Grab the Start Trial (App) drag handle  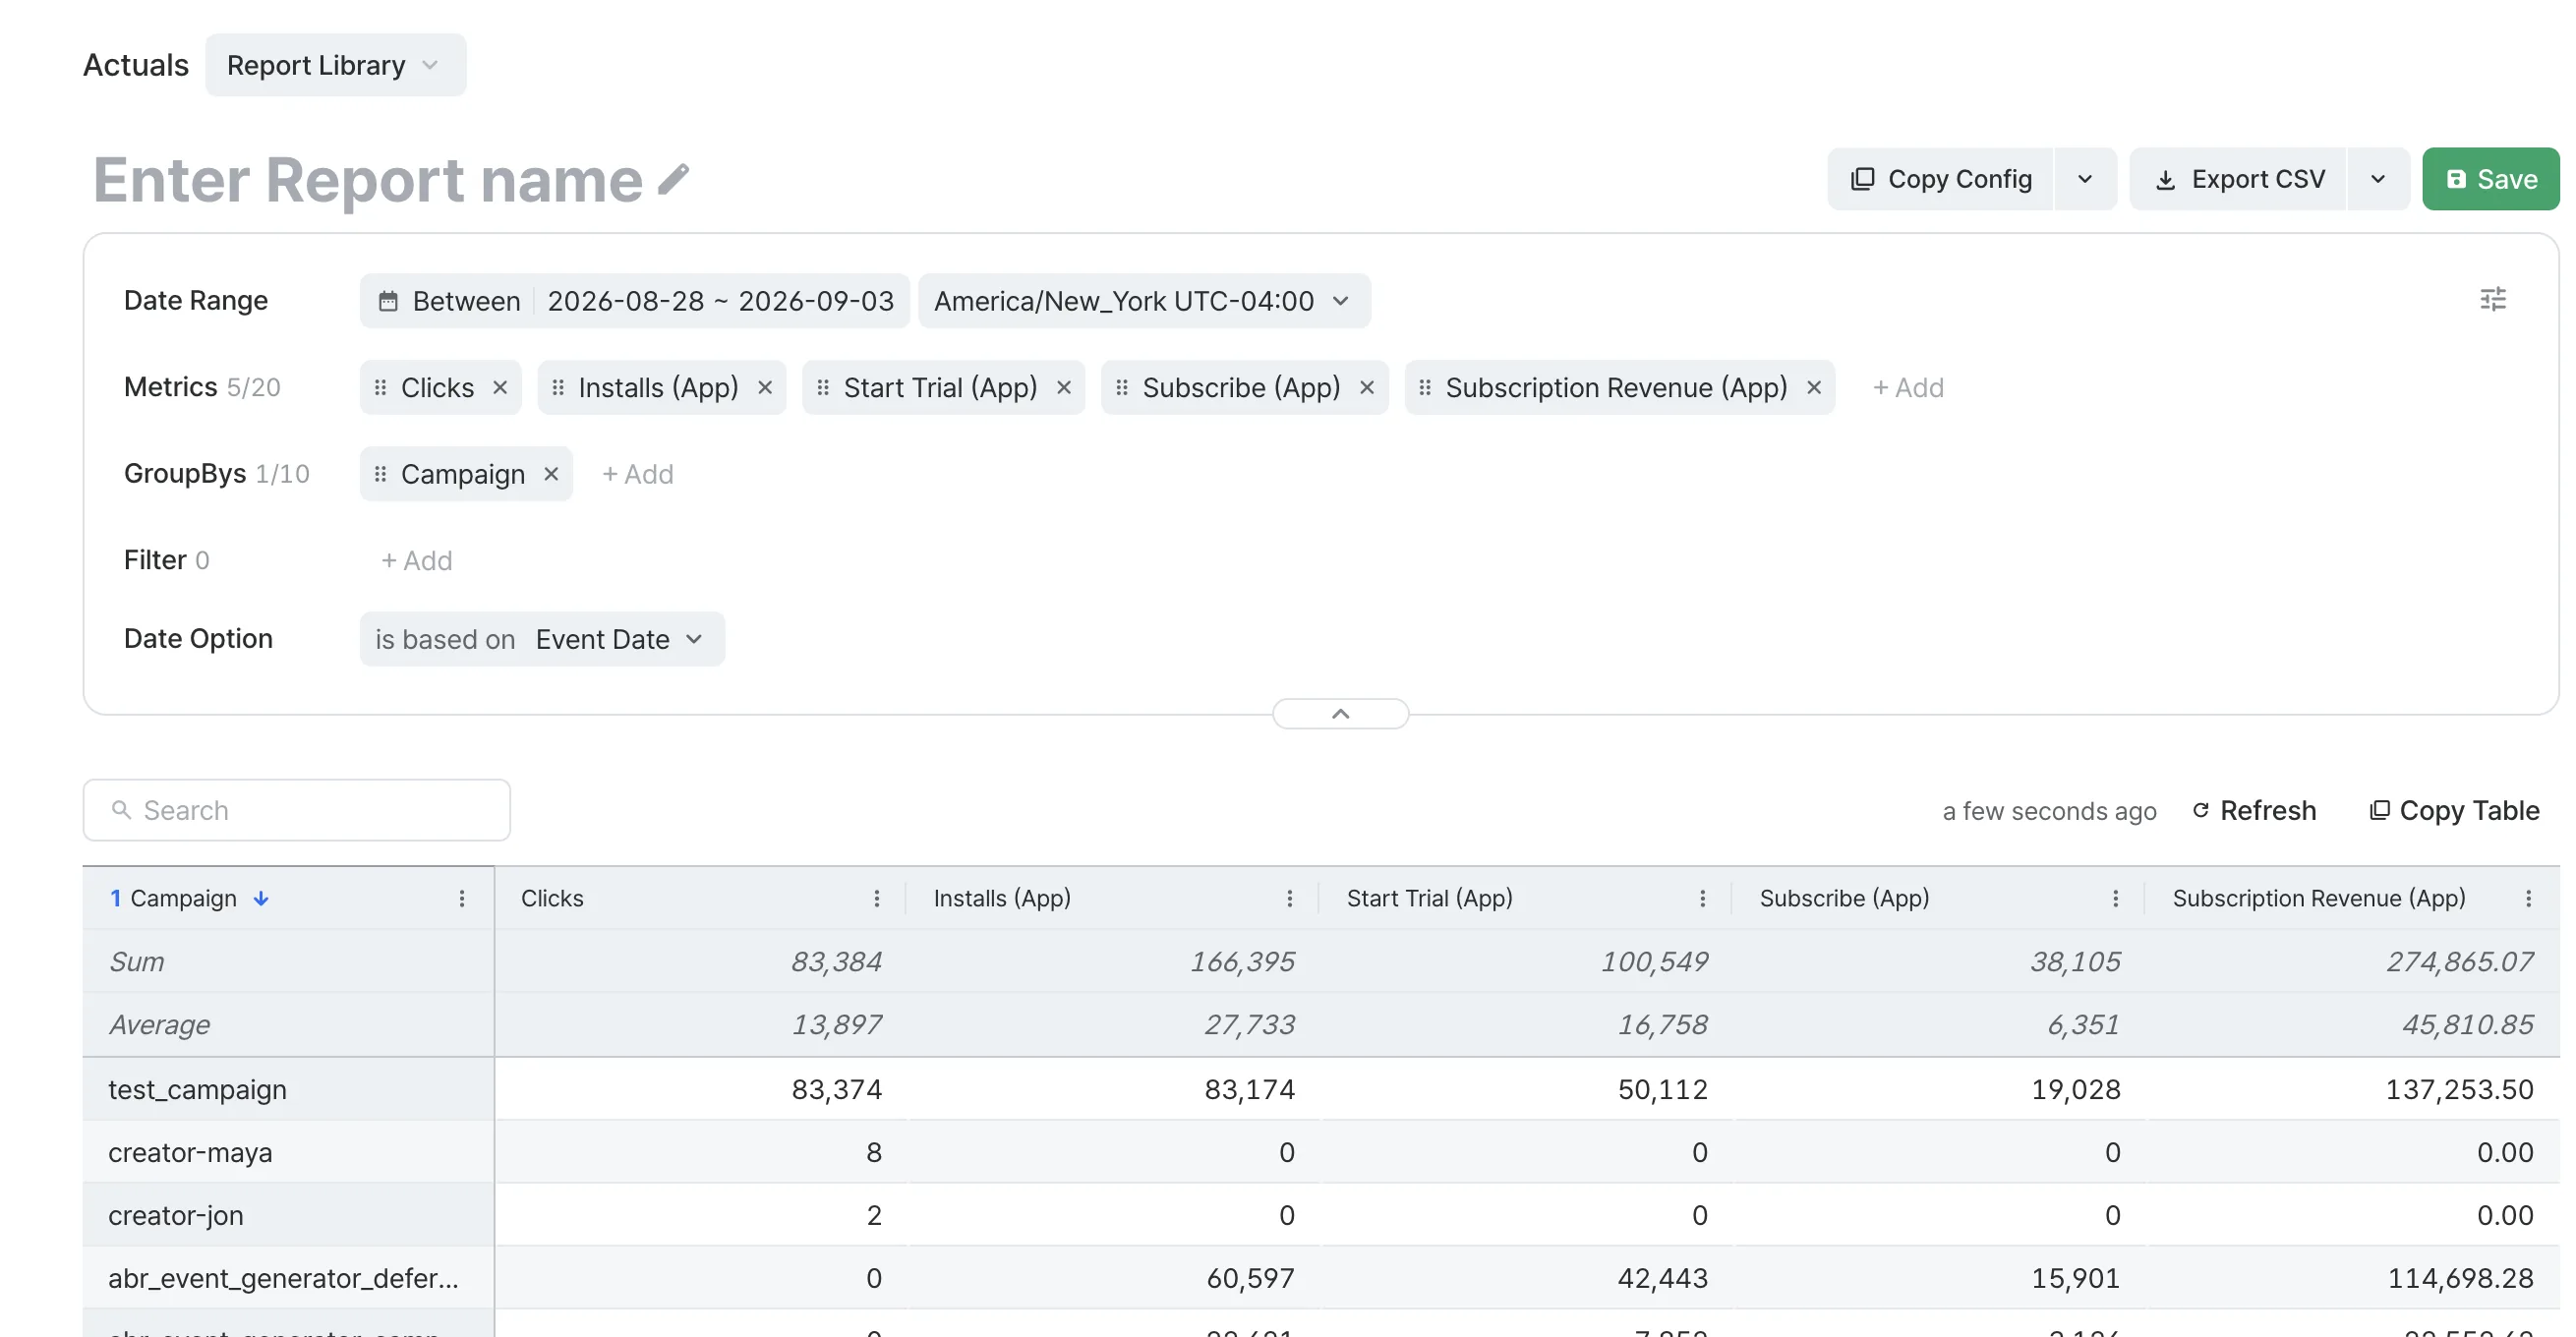pyautogui.click(x=822, y=387)
